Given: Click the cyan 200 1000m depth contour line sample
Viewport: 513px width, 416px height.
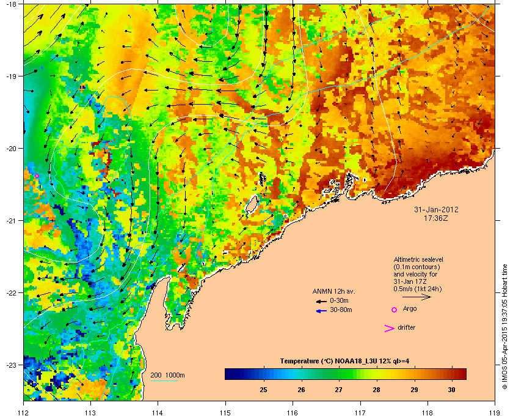Looking at the screenshot, I should (x=164, y=381).
